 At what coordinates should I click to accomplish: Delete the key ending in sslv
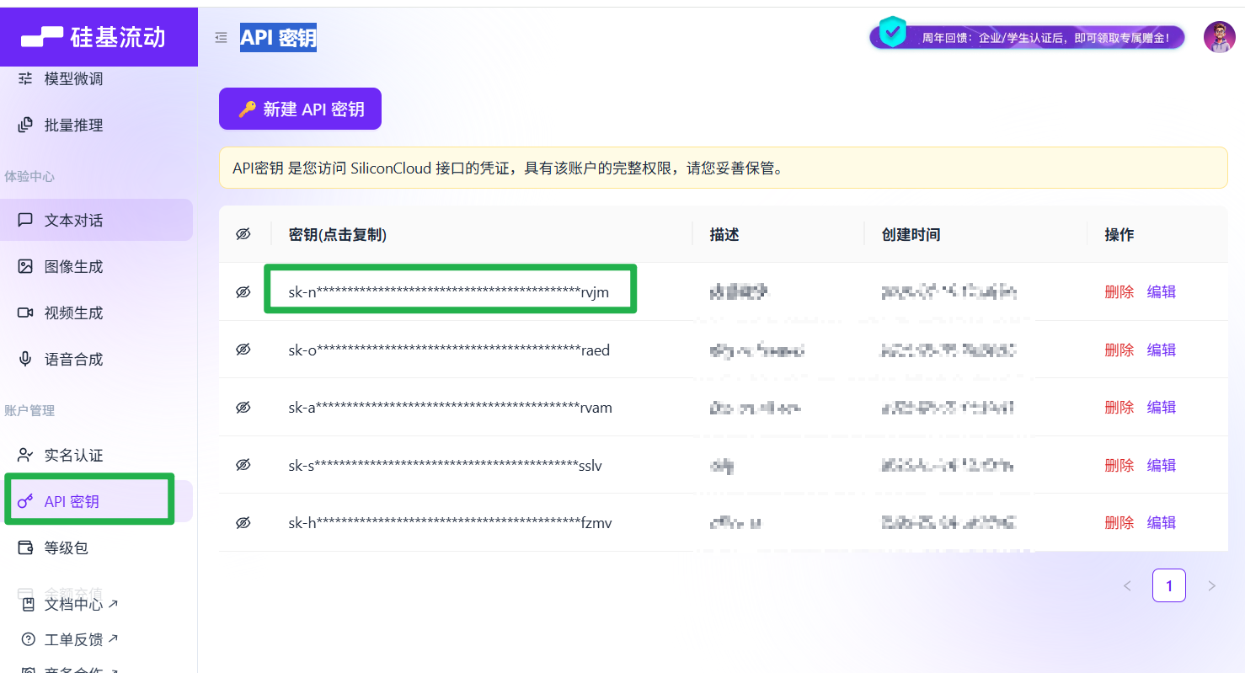pyautogui.click(x=1119, y=465)
